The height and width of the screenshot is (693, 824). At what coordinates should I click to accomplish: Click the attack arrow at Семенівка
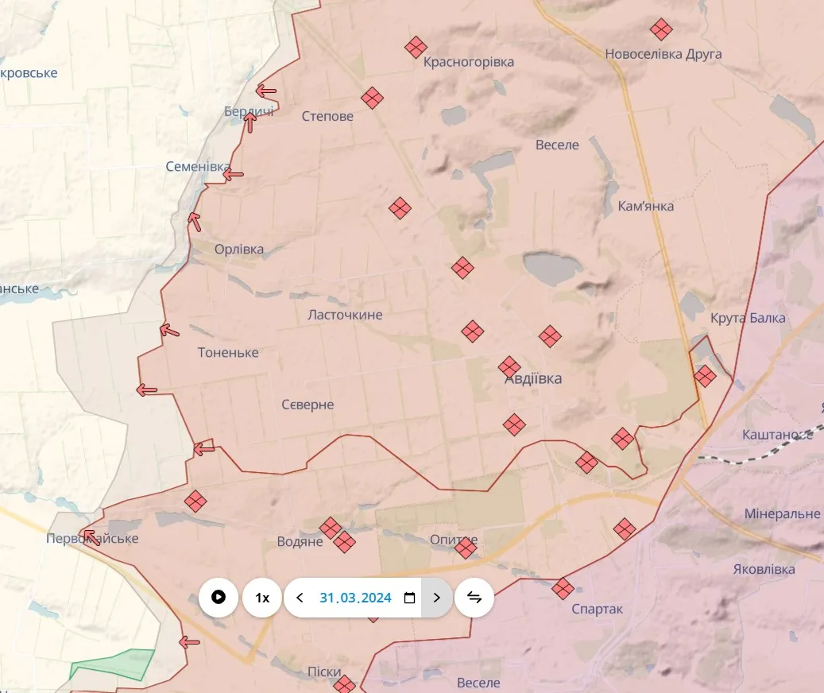[232, 174]
